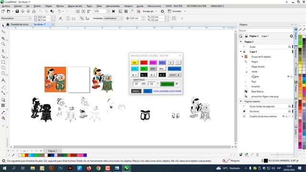
Task: Open the Archivo menu
Action: 6,6
